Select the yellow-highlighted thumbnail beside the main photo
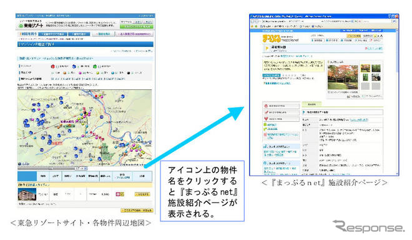This screenshot has height=240, width=412. pyautogui.click(x=365, y=68)
